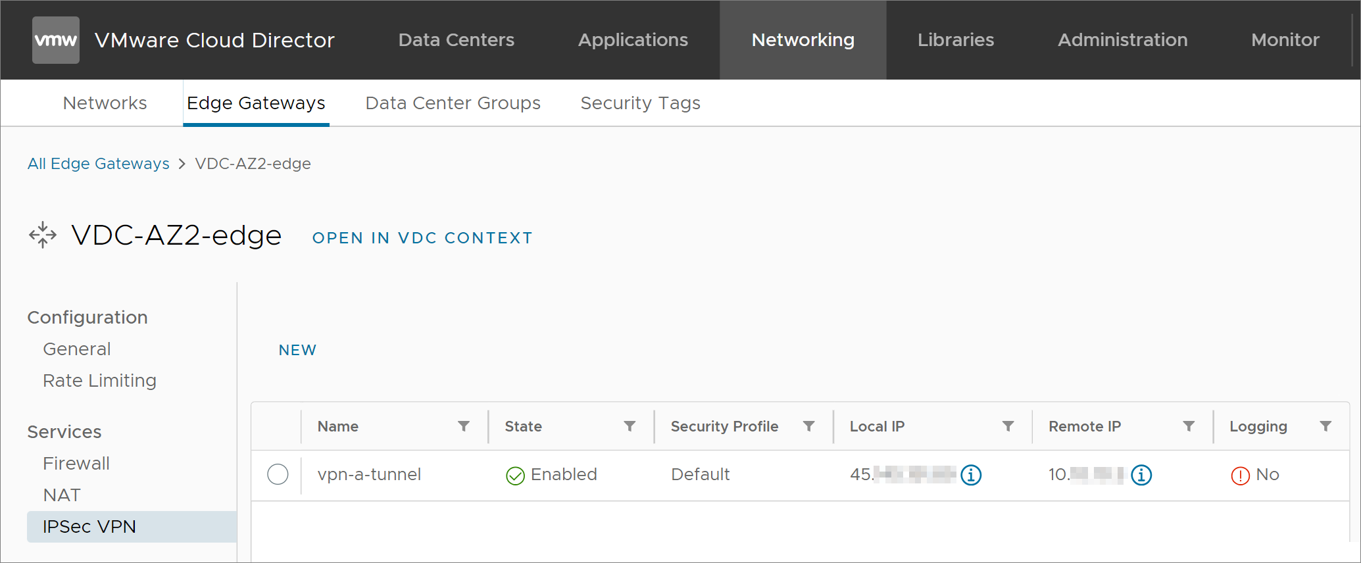The width and height of the screenshot is (1361, 563).
Task: Open the Applications menu
Action: point(633,40)
